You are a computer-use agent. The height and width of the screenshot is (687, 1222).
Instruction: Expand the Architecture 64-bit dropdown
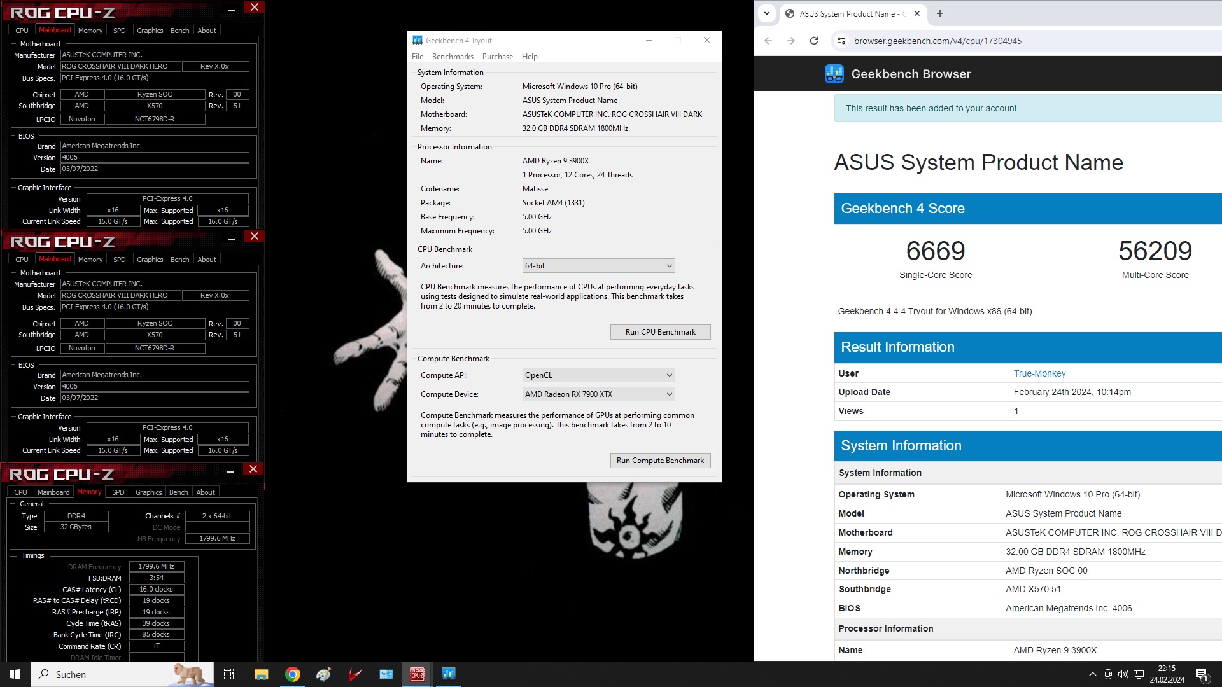pyautogui.click(x=598, y=266)
